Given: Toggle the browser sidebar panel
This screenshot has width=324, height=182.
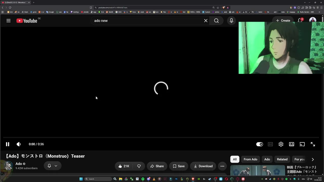Looking at the screenshot, I should (306, 8).
